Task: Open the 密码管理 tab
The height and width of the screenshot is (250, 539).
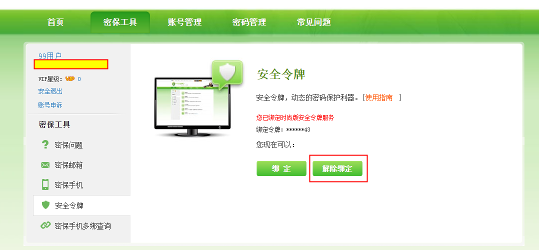Action: pyautogui.click(x=249, y=22)
